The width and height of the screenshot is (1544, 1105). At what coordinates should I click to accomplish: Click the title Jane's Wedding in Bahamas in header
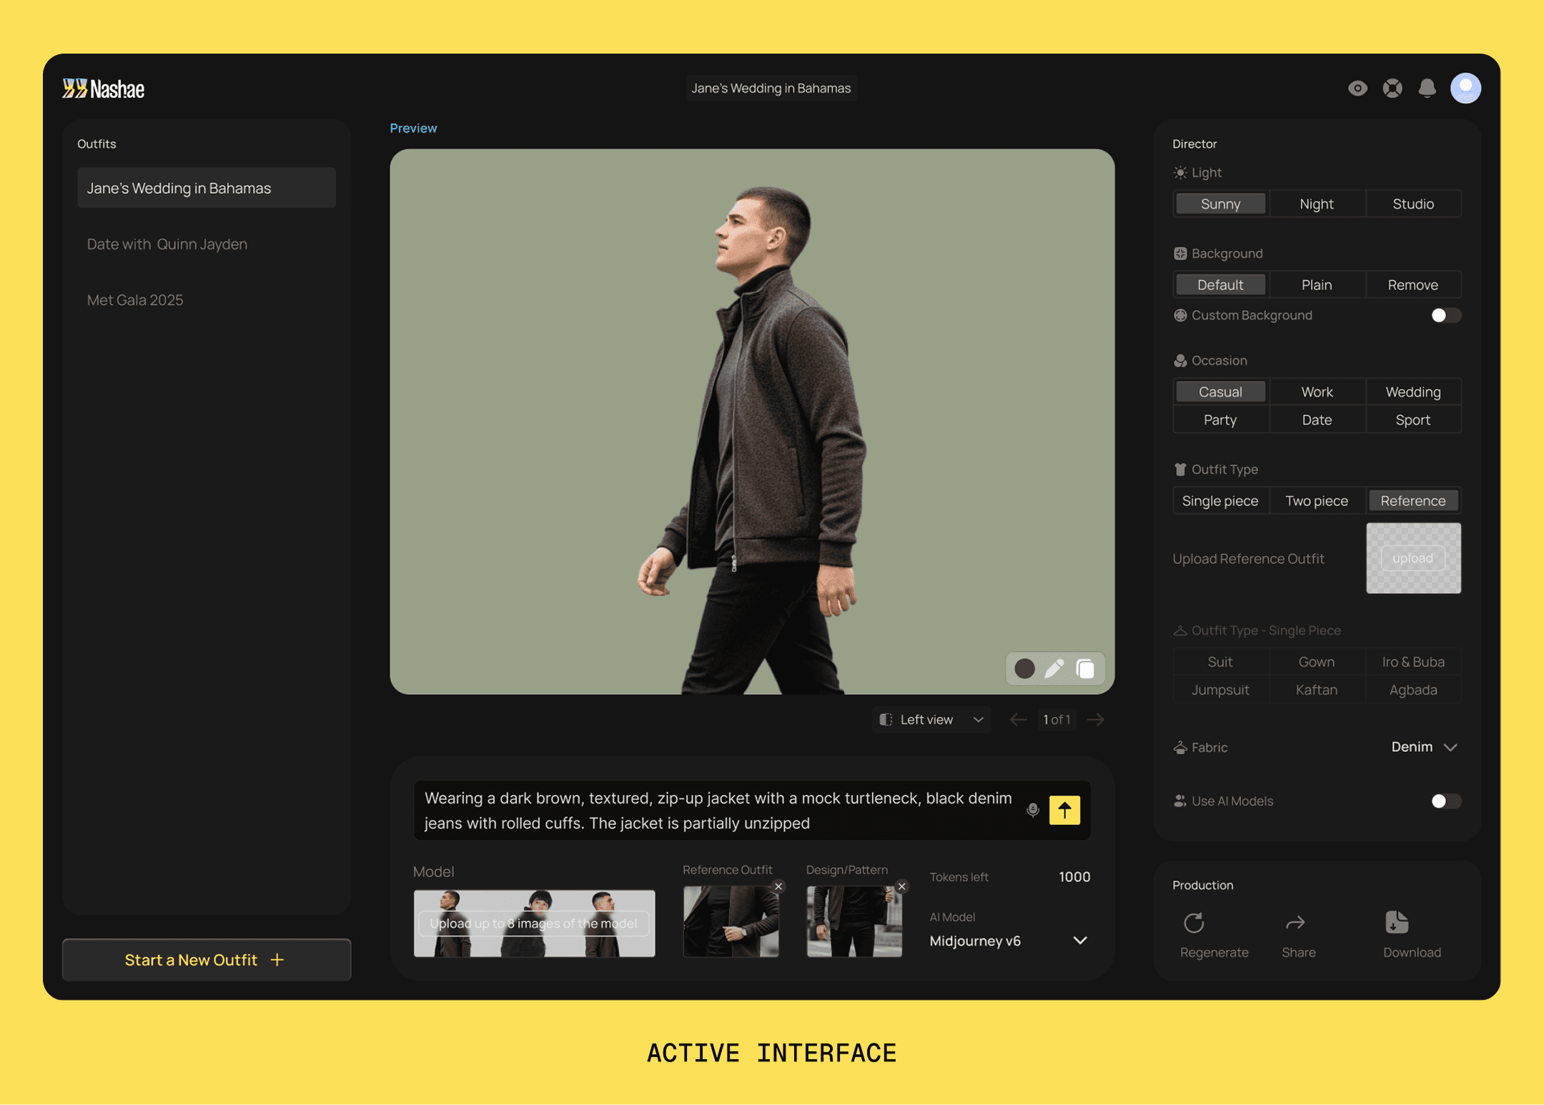(771, 88)
